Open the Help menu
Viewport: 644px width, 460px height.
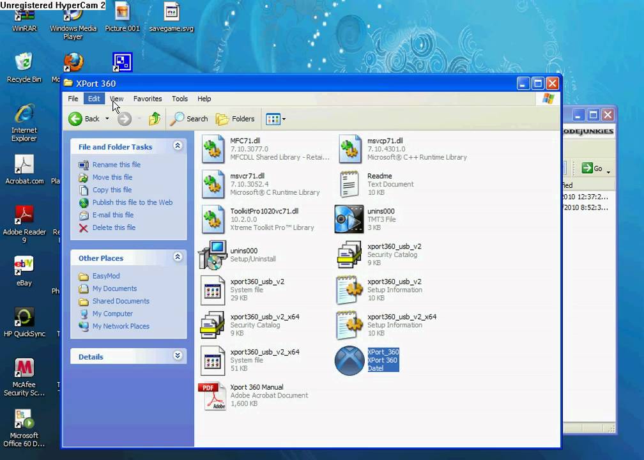[x=204, y=98]
